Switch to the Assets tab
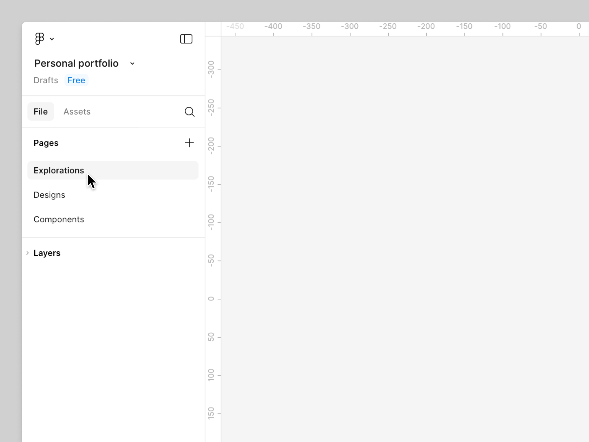This screenshot has width=589, height=442. [x=77, y=111]
